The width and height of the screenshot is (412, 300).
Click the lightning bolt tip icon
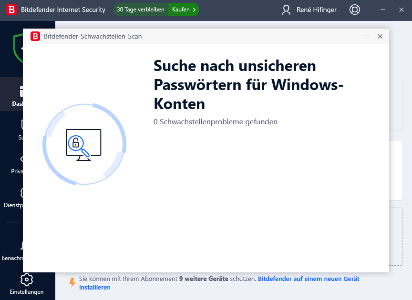tap(72, 282)
